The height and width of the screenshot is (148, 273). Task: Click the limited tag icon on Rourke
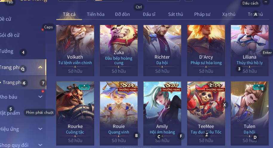coord(84,87)
